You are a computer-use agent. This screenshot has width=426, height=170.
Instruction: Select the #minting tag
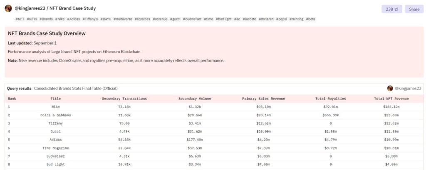295,19
